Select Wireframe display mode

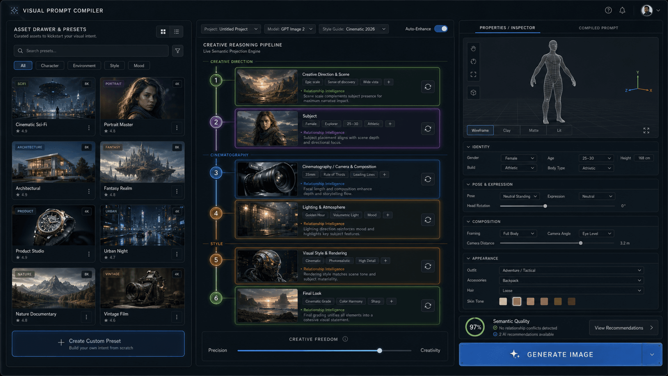480,130
